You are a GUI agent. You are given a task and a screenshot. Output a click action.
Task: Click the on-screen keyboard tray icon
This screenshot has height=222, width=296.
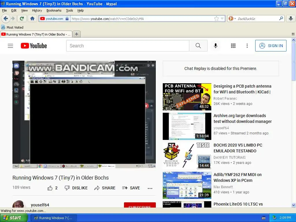point(264,218)
